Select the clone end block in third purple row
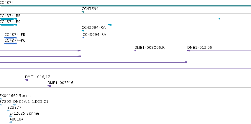The image size is (251, 124). [x=186, y=62]
